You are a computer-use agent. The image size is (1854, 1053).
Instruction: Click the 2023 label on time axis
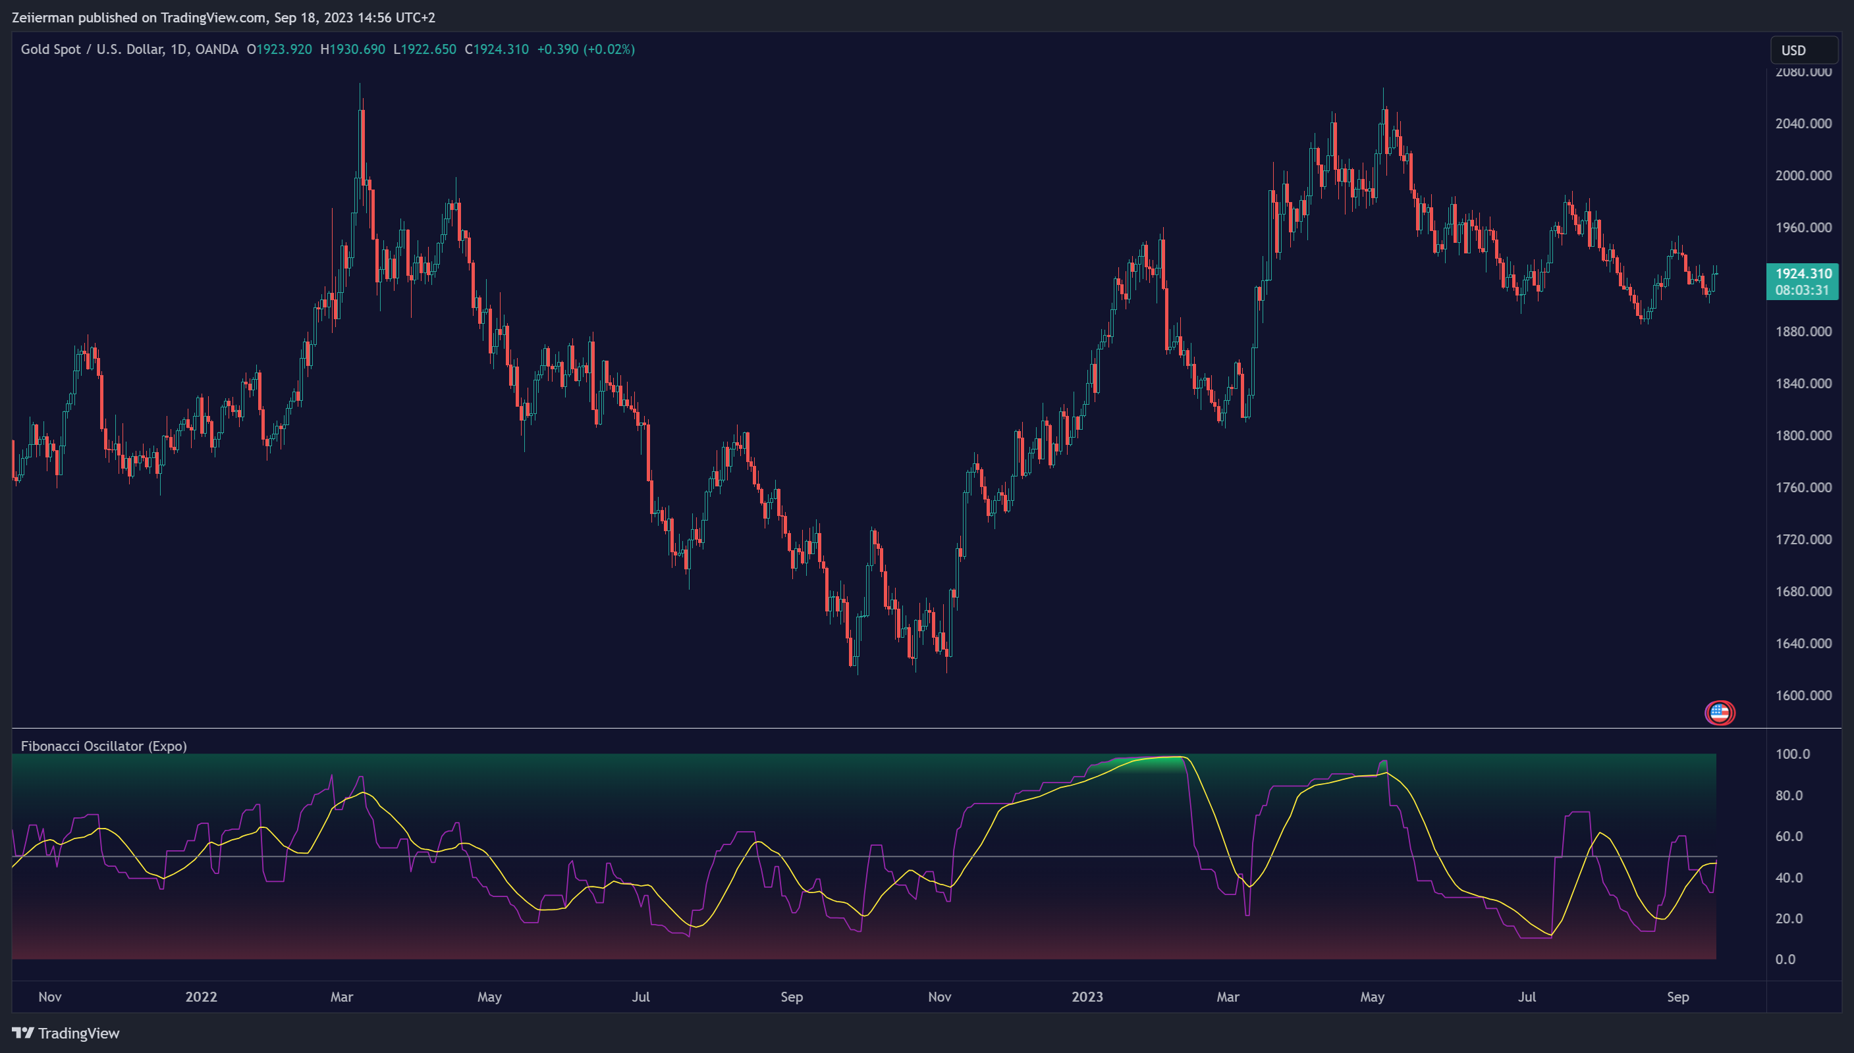point(1087,996)
